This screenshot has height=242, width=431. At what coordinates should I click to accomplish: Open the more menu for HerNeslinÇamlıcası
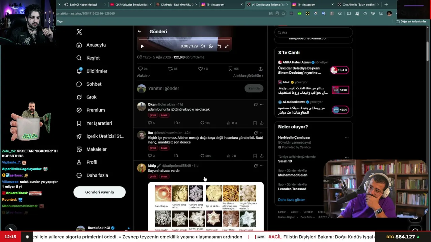[347, 137]
